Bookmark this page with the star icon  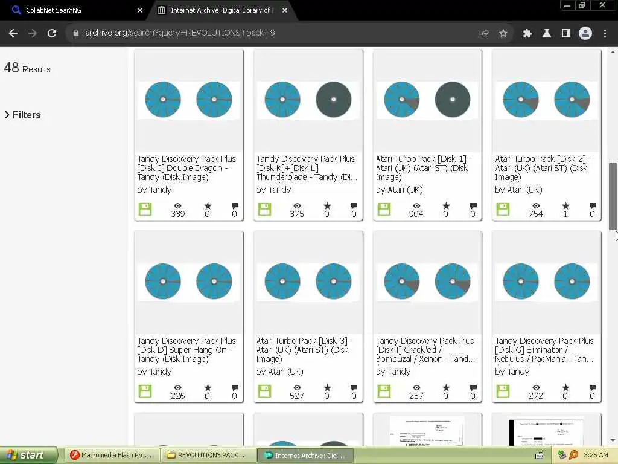click(503, 34)
